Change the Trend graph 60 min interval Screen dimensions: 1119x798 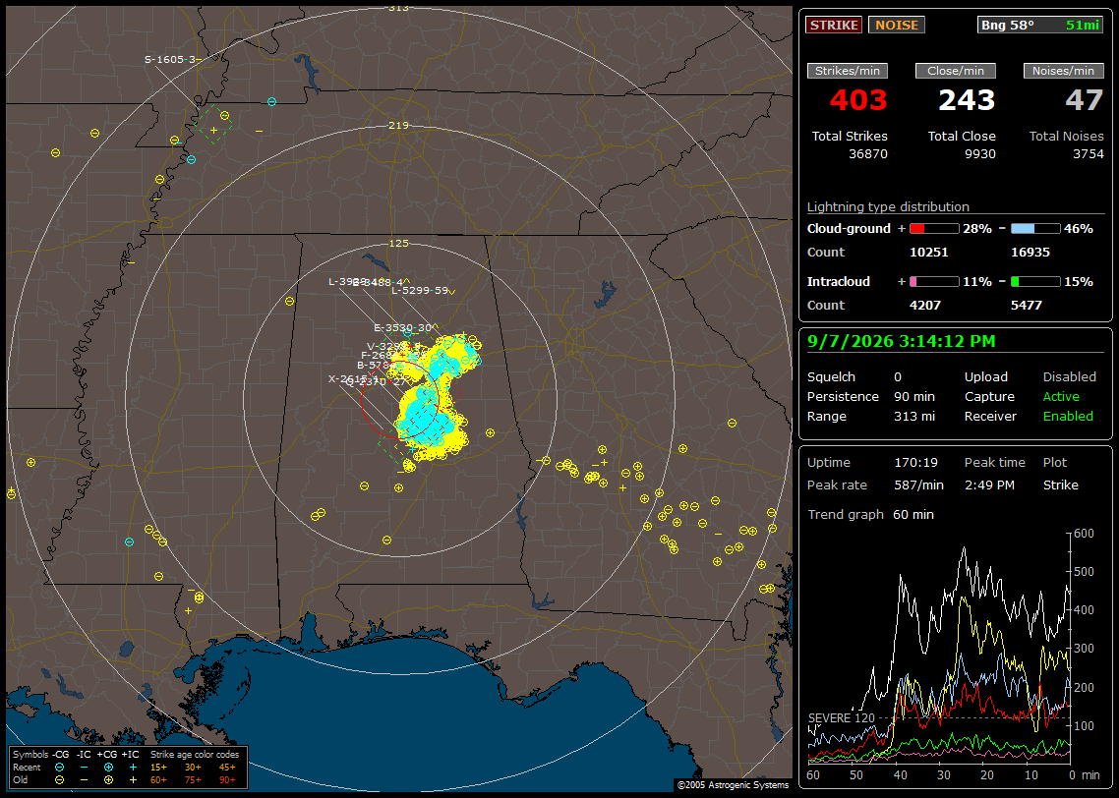[x=913, y=514]
